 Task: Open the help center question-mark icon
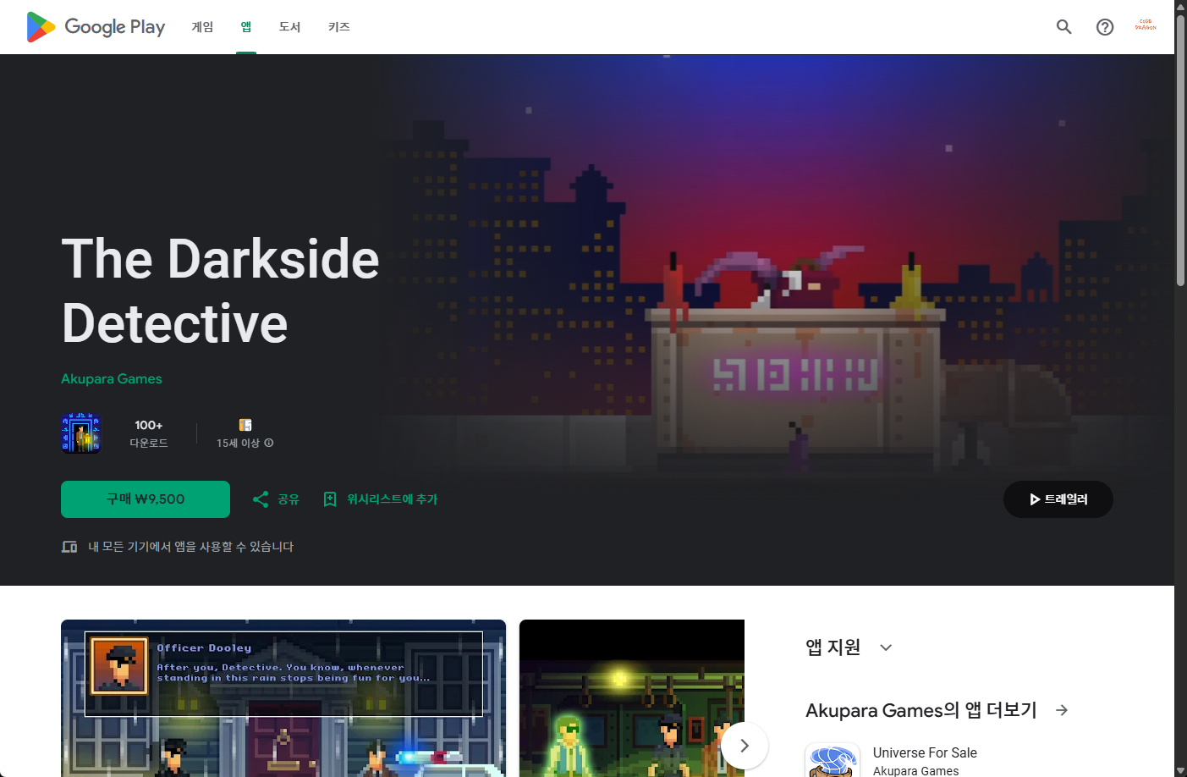1105,27
